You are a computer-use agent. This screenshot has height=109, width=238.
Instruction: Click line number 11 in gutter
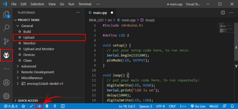click(x=94, y=75)
